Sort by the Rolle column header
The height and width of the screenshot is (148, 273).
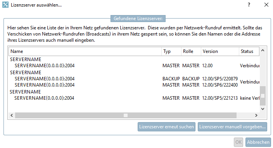tap(191, 51)
